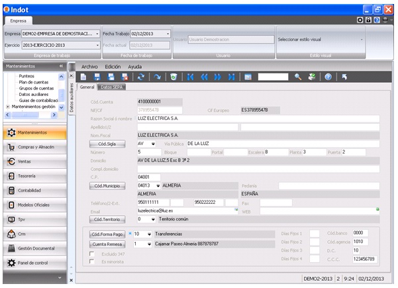This screenshot has width=398, height=288.
Task: Enable the Excluido 347 checkbox
Action: click(91, 254)
